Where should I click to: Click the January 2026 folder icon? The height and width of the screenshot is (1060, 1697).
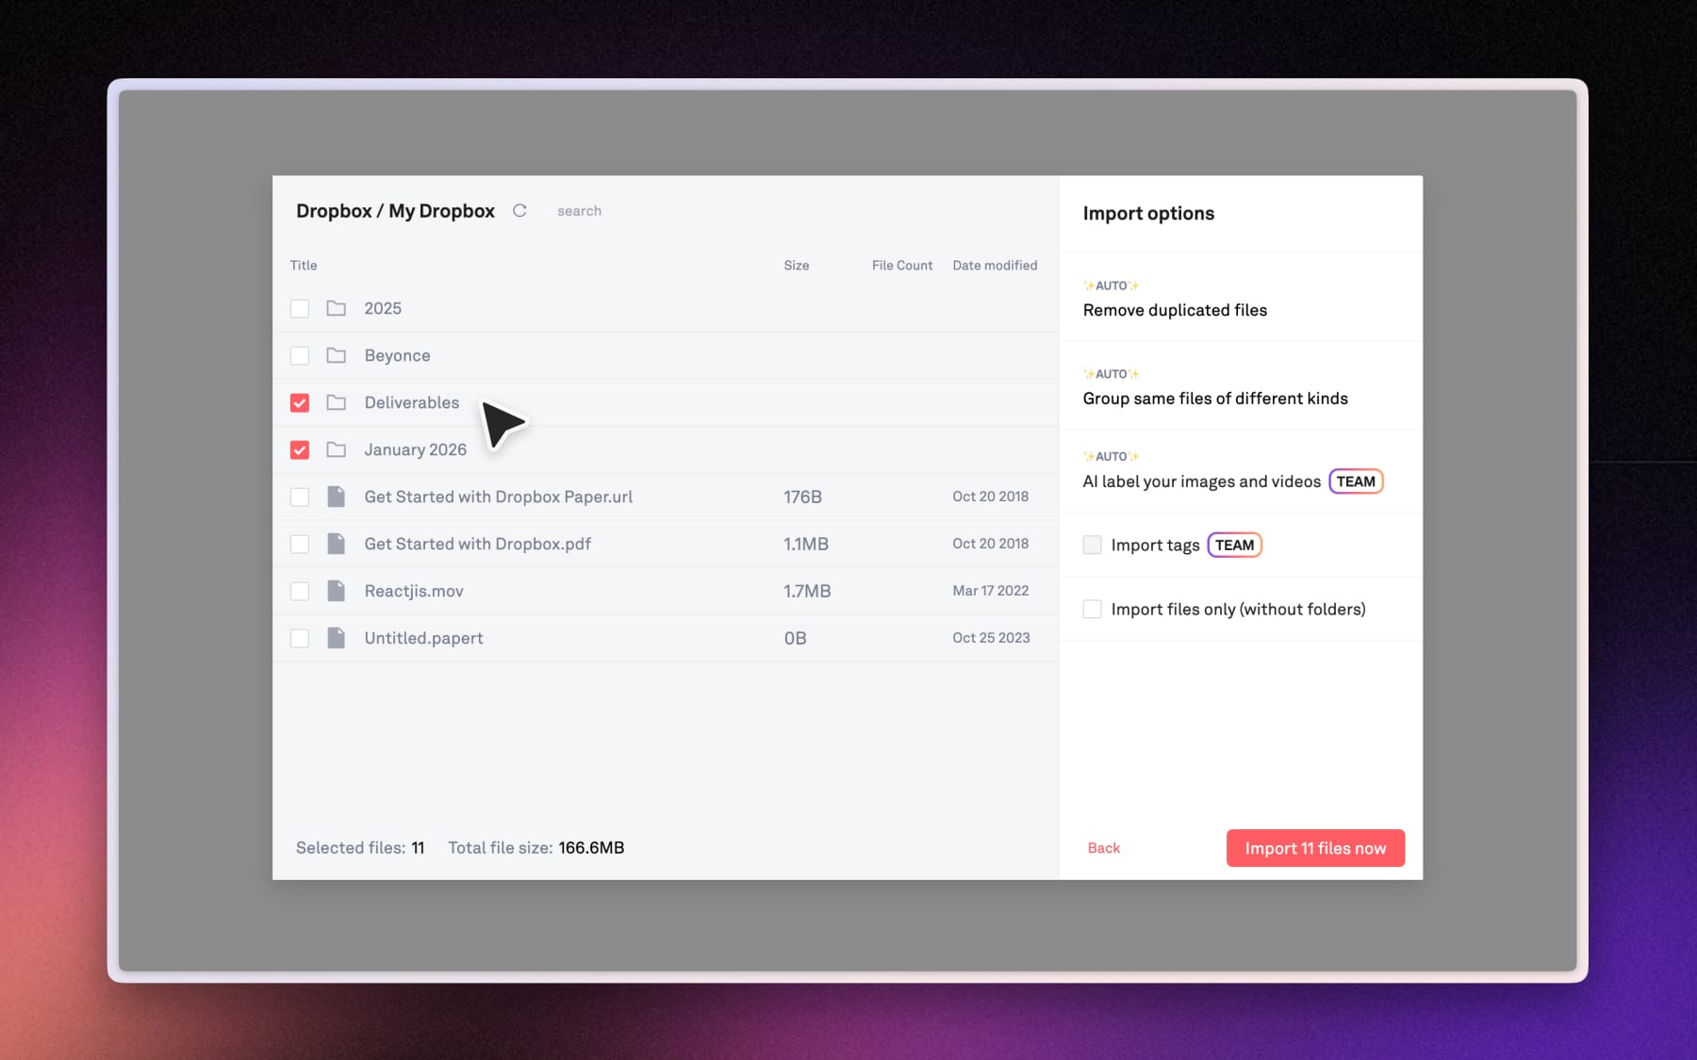coord(336,449)
